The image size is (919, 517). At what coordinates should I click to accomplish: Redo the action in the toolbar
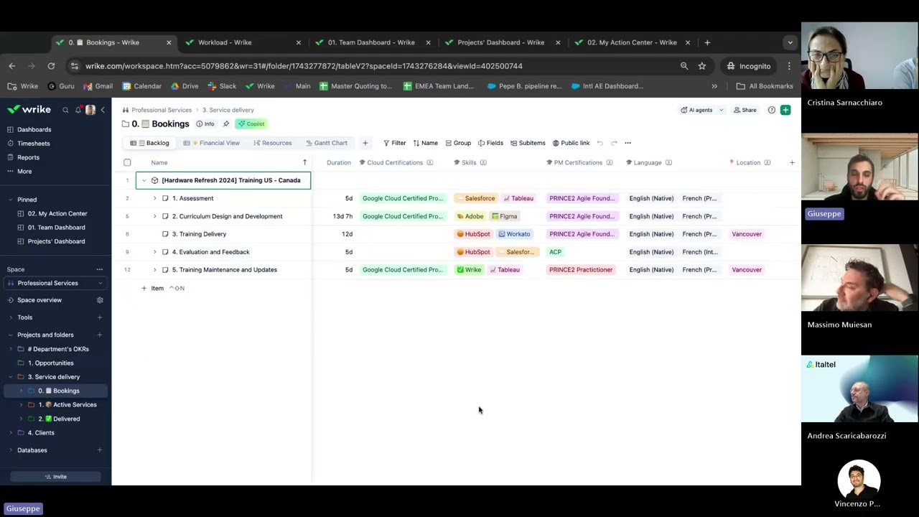(614, 143)
